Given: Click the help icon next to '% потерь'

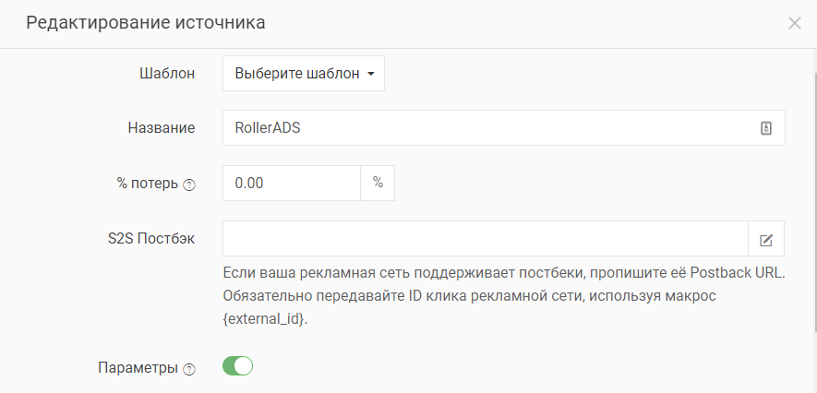Looking at the screenshot, I should [189, 185].
